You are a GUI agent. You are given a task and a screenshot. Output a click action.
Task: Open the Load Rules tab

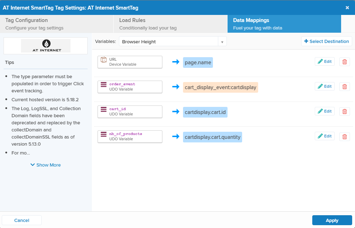pos(170,24)
